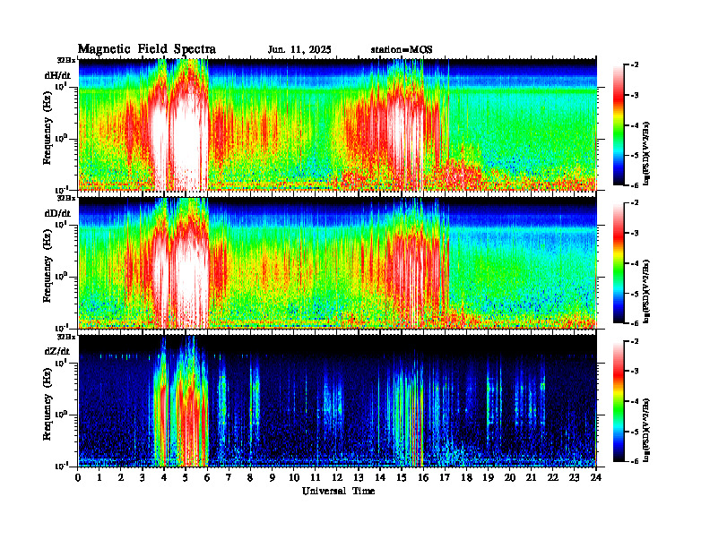Image resolution: width=710 pixels, height=548 pixels.
Task: Click the dD/dt spectrogram plot area
Action: (x=337, y=262)
